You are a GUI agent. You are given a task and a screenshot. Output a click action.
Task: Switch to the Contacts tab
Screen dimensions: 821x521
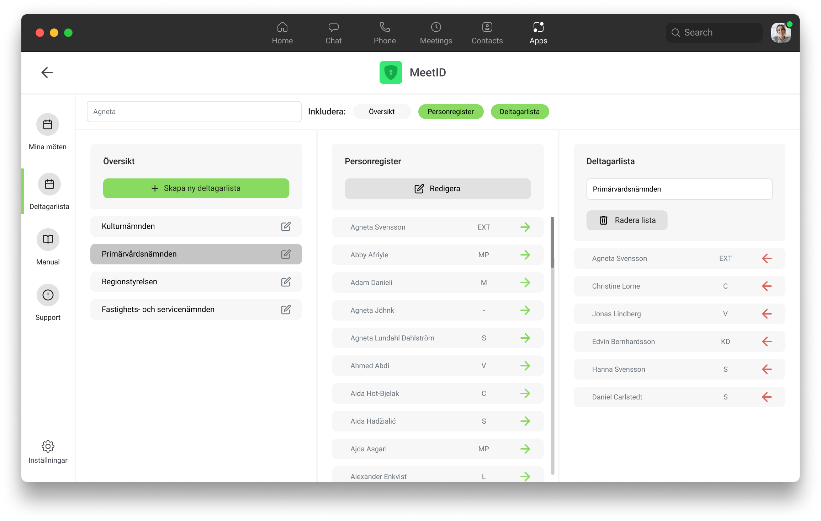coord(487,33)
